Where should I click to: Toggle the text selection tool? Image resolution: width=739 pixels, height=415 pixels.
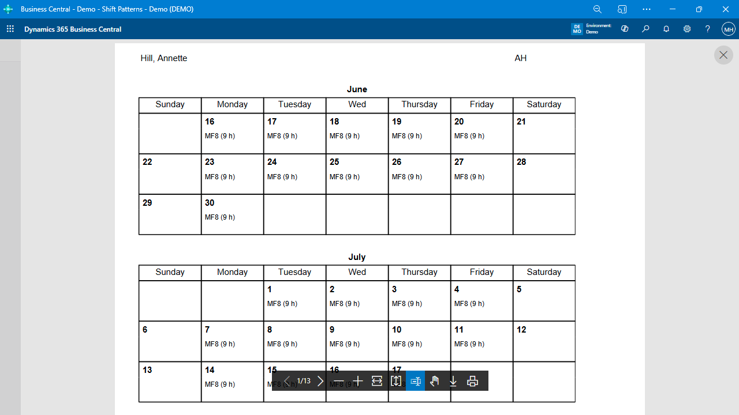[415, 381]
